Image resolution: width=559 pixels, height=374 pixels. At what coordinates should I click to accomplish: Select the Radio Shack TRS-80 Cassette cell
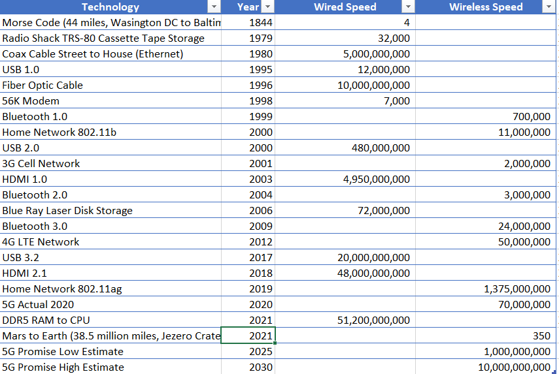pyautogui.click(x=110, y=38)
